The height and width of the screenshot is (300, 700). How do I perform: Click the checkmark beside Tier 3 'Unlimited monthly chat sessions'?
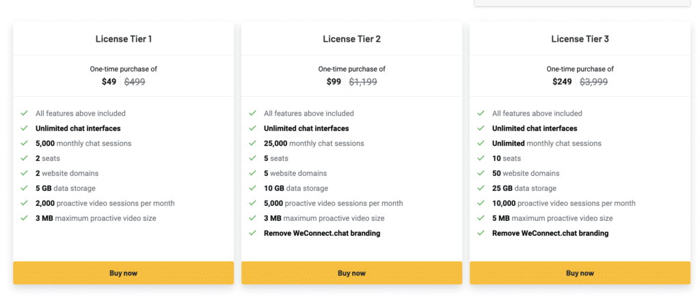coord(481,143)
